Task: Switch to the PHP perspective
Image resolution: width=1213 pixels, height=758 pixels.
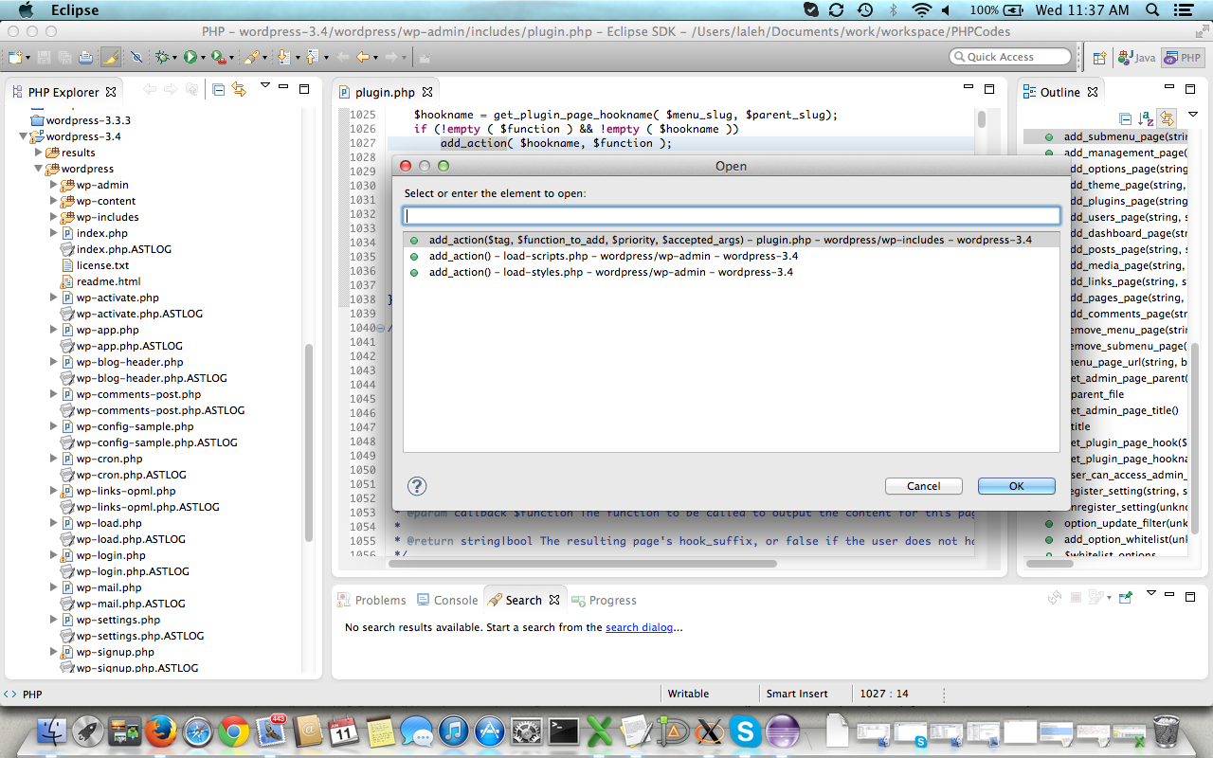Action: tap(1183, 58)
